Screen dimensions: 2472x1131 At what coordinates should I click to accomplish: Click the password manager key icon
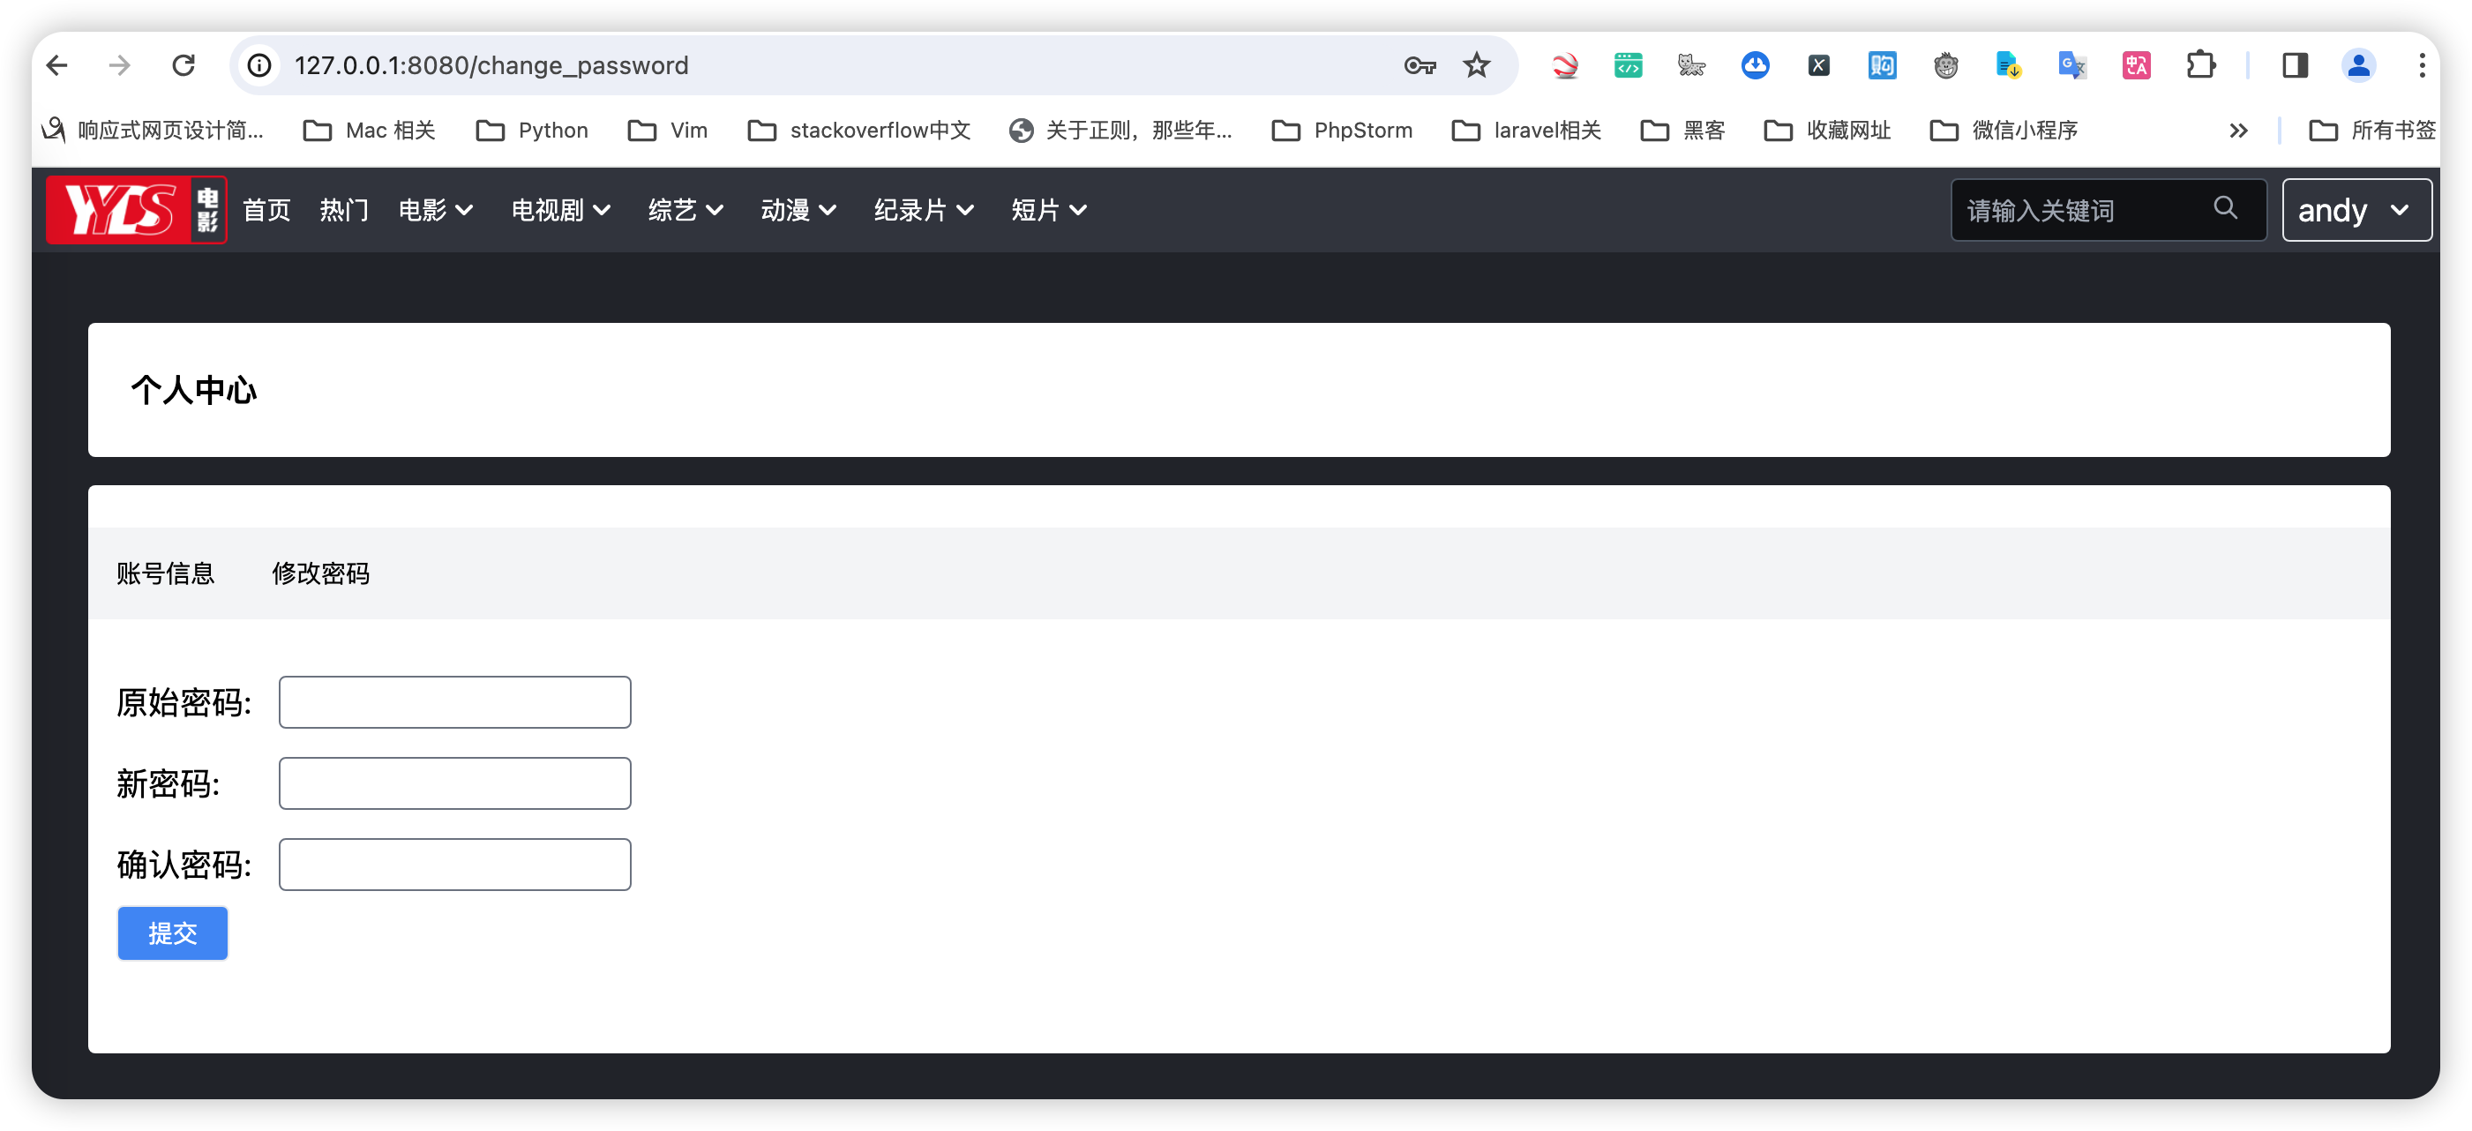pos(1419,64)
